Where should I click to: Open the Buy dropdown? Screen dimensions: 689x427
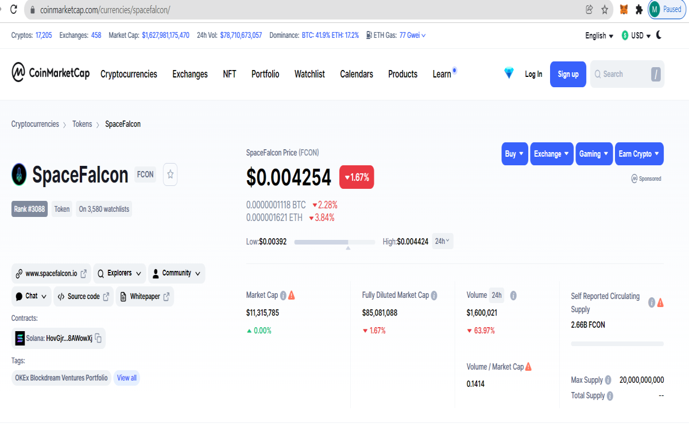pos(514,154)
